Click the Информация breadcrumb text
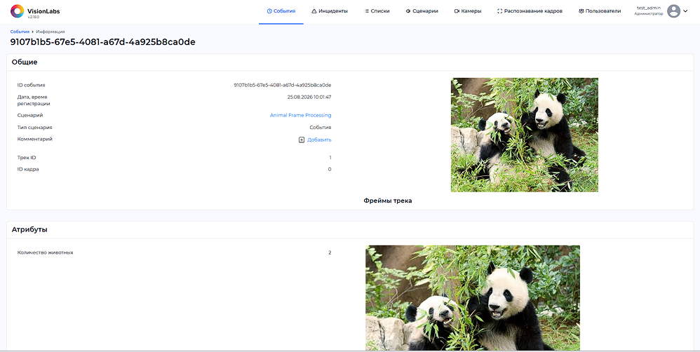 51,32
